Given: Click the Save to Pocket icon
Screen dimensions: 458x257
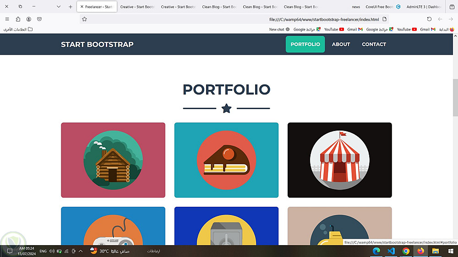Looking at the screenshot, I should (39, 19).
